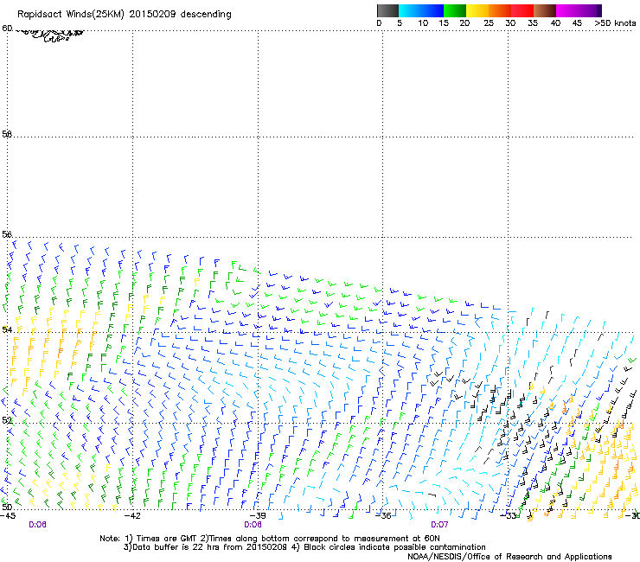
Task: Click the green 15-20 knots color swatch
Action: (455, 10)
